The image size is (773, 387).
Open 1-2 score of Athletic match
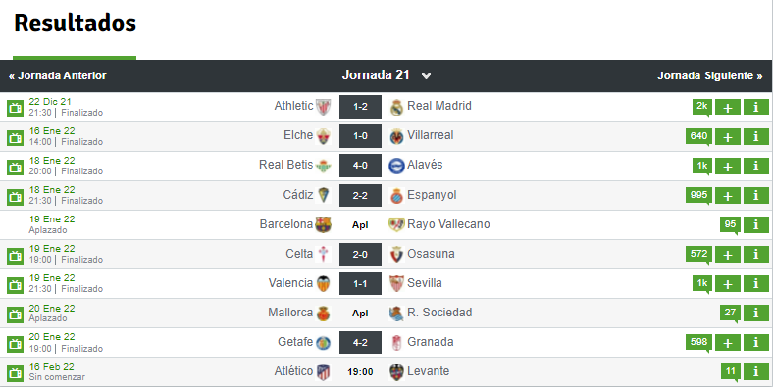tap(360, 107)
